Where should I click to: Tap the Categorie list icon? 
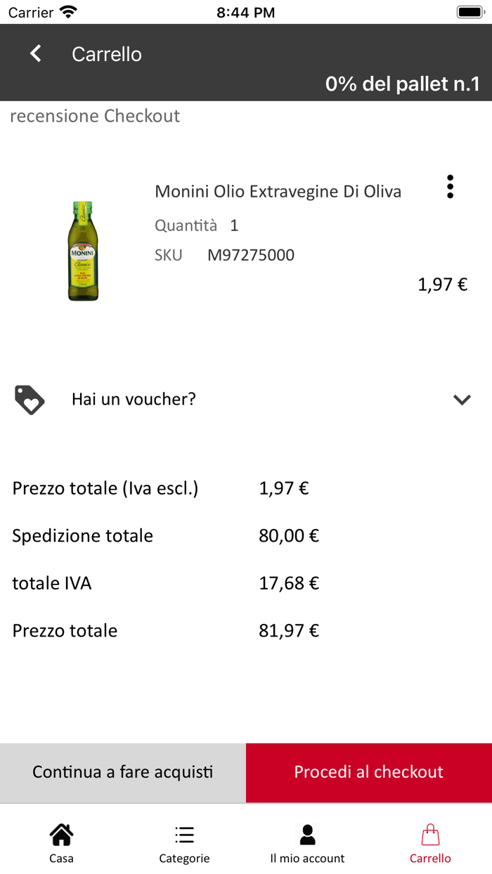tap(184, 835)
